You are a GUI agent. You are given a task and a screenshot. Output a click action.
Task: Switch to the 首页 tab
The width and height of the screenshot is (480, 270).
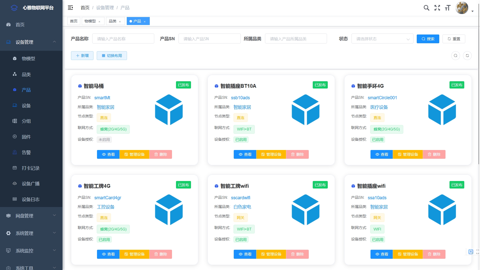(73, 21)
